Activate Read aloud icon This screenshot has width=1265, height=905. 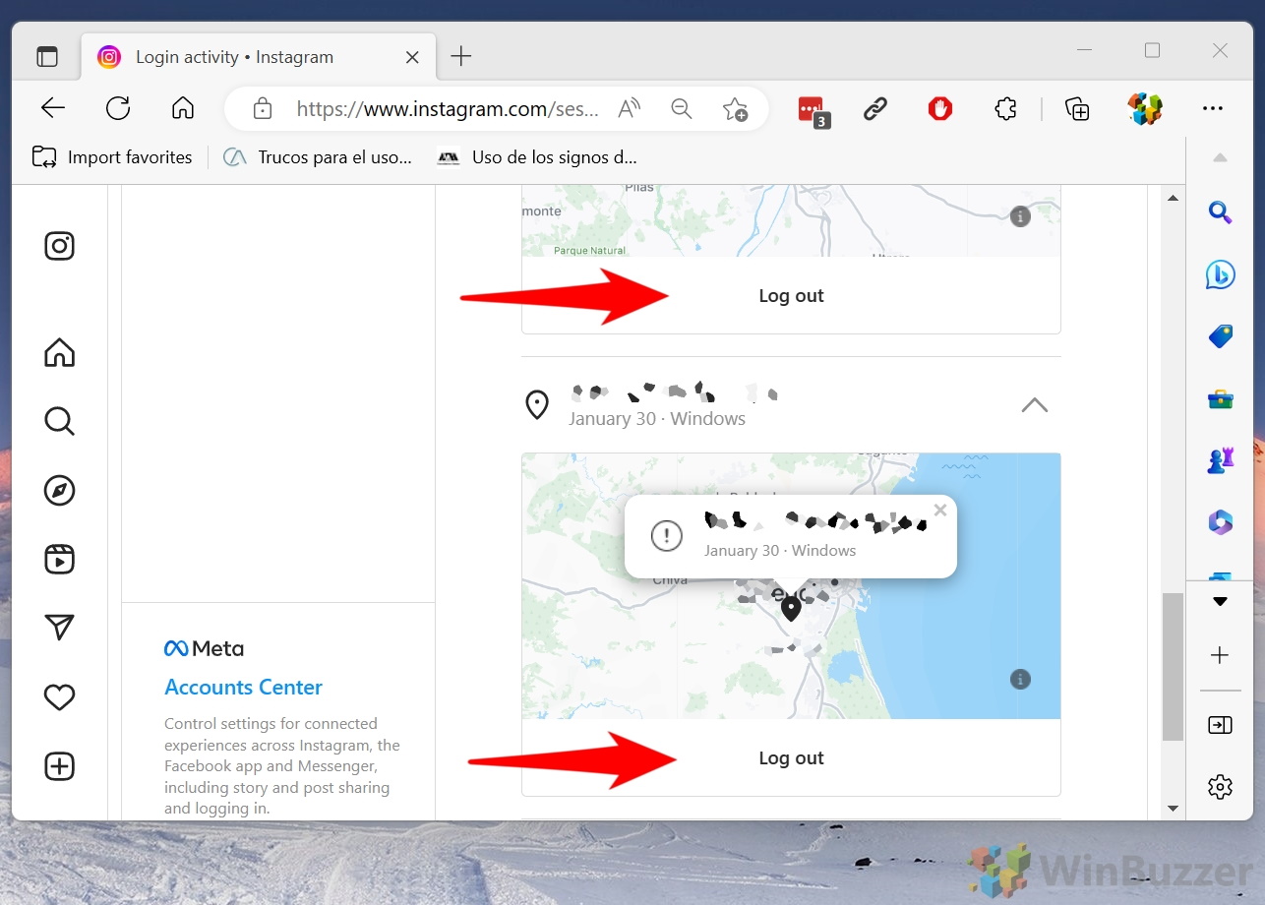630,108
